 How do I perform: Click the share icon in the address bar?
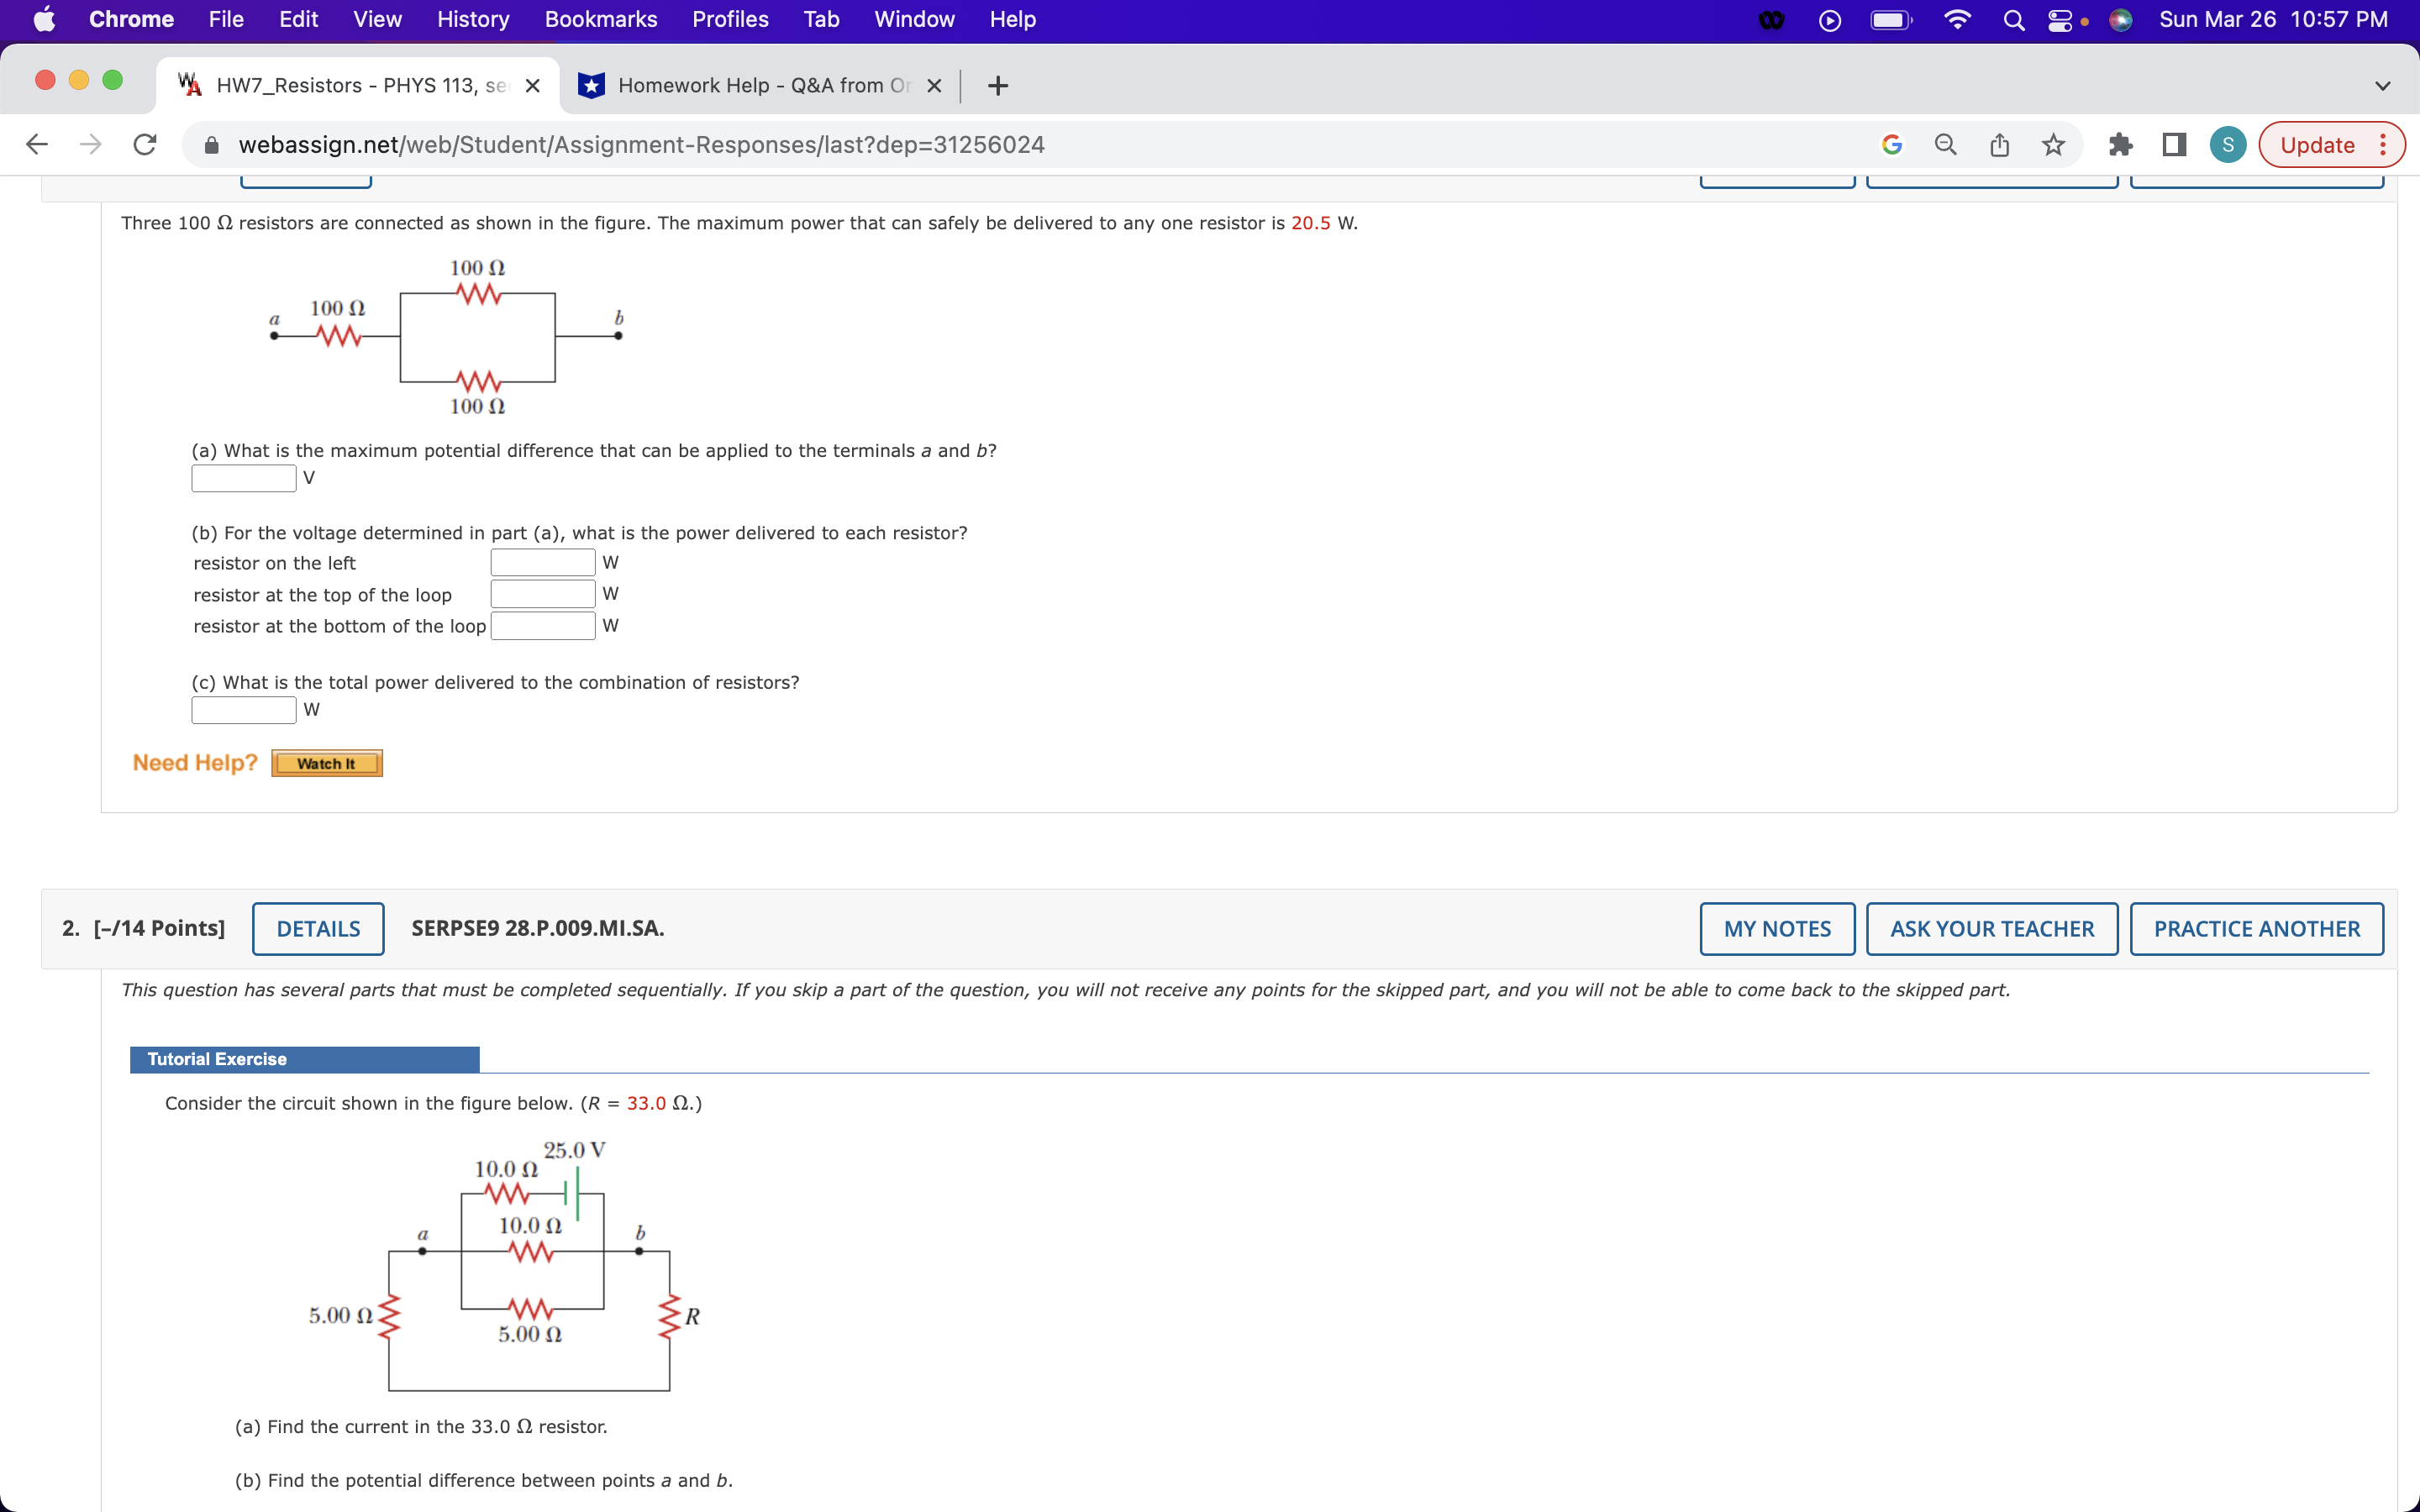pyautogui.click(x=1998, y=144)
